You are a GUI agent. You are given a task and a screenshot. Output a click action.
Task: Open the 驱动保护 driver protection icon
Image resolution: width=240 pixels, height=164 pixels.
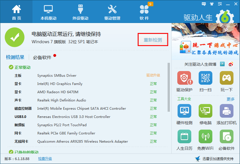(x=184, y=78)
